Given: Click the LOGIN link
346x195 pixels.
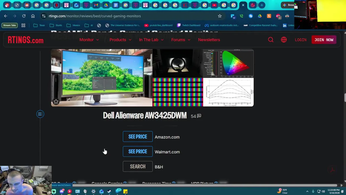Looking at the screenshot, I should 301,40.
